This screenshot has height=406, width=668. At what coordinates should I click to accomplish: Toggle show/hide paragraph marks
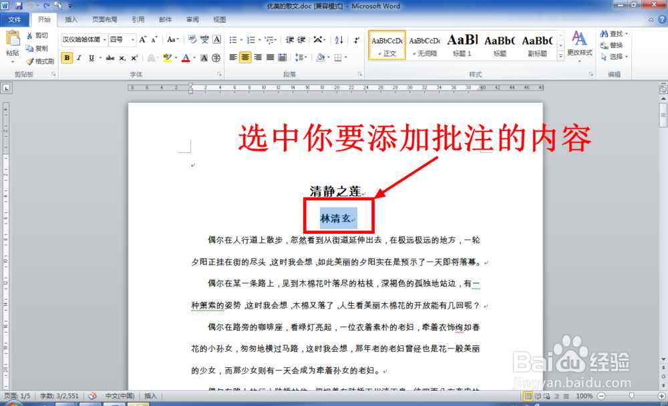click(357, 40)
